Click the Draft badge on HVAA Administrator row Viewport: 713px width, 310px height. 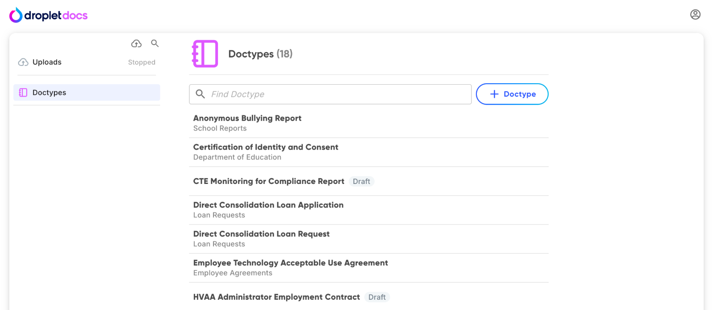click(377, 298)
